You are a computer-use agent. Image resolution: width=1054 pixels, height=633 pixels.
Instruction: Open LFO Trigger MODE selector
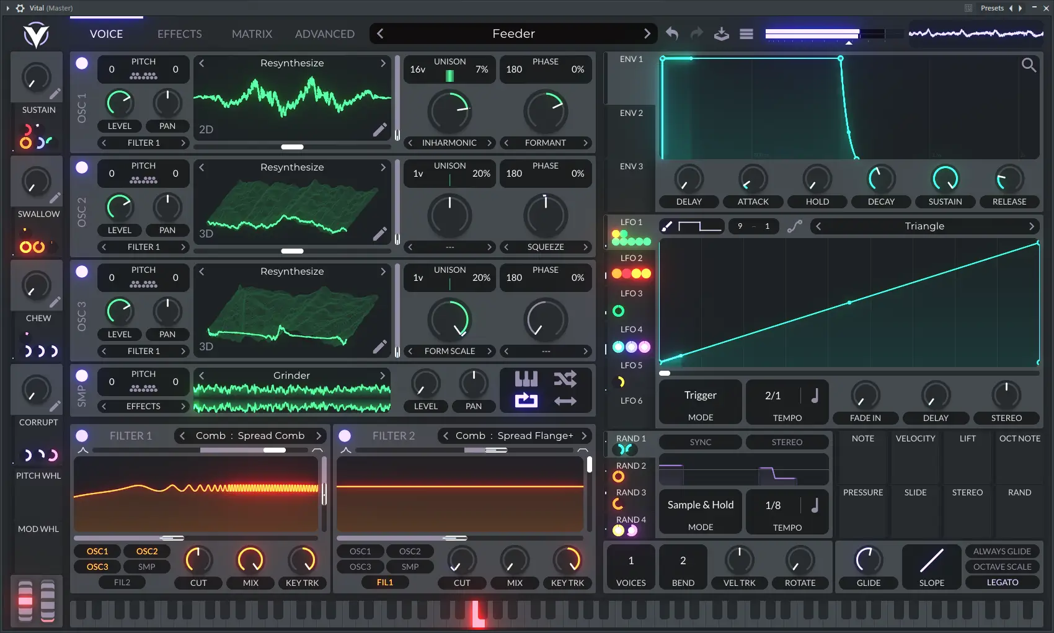click(x=700, y=402)
